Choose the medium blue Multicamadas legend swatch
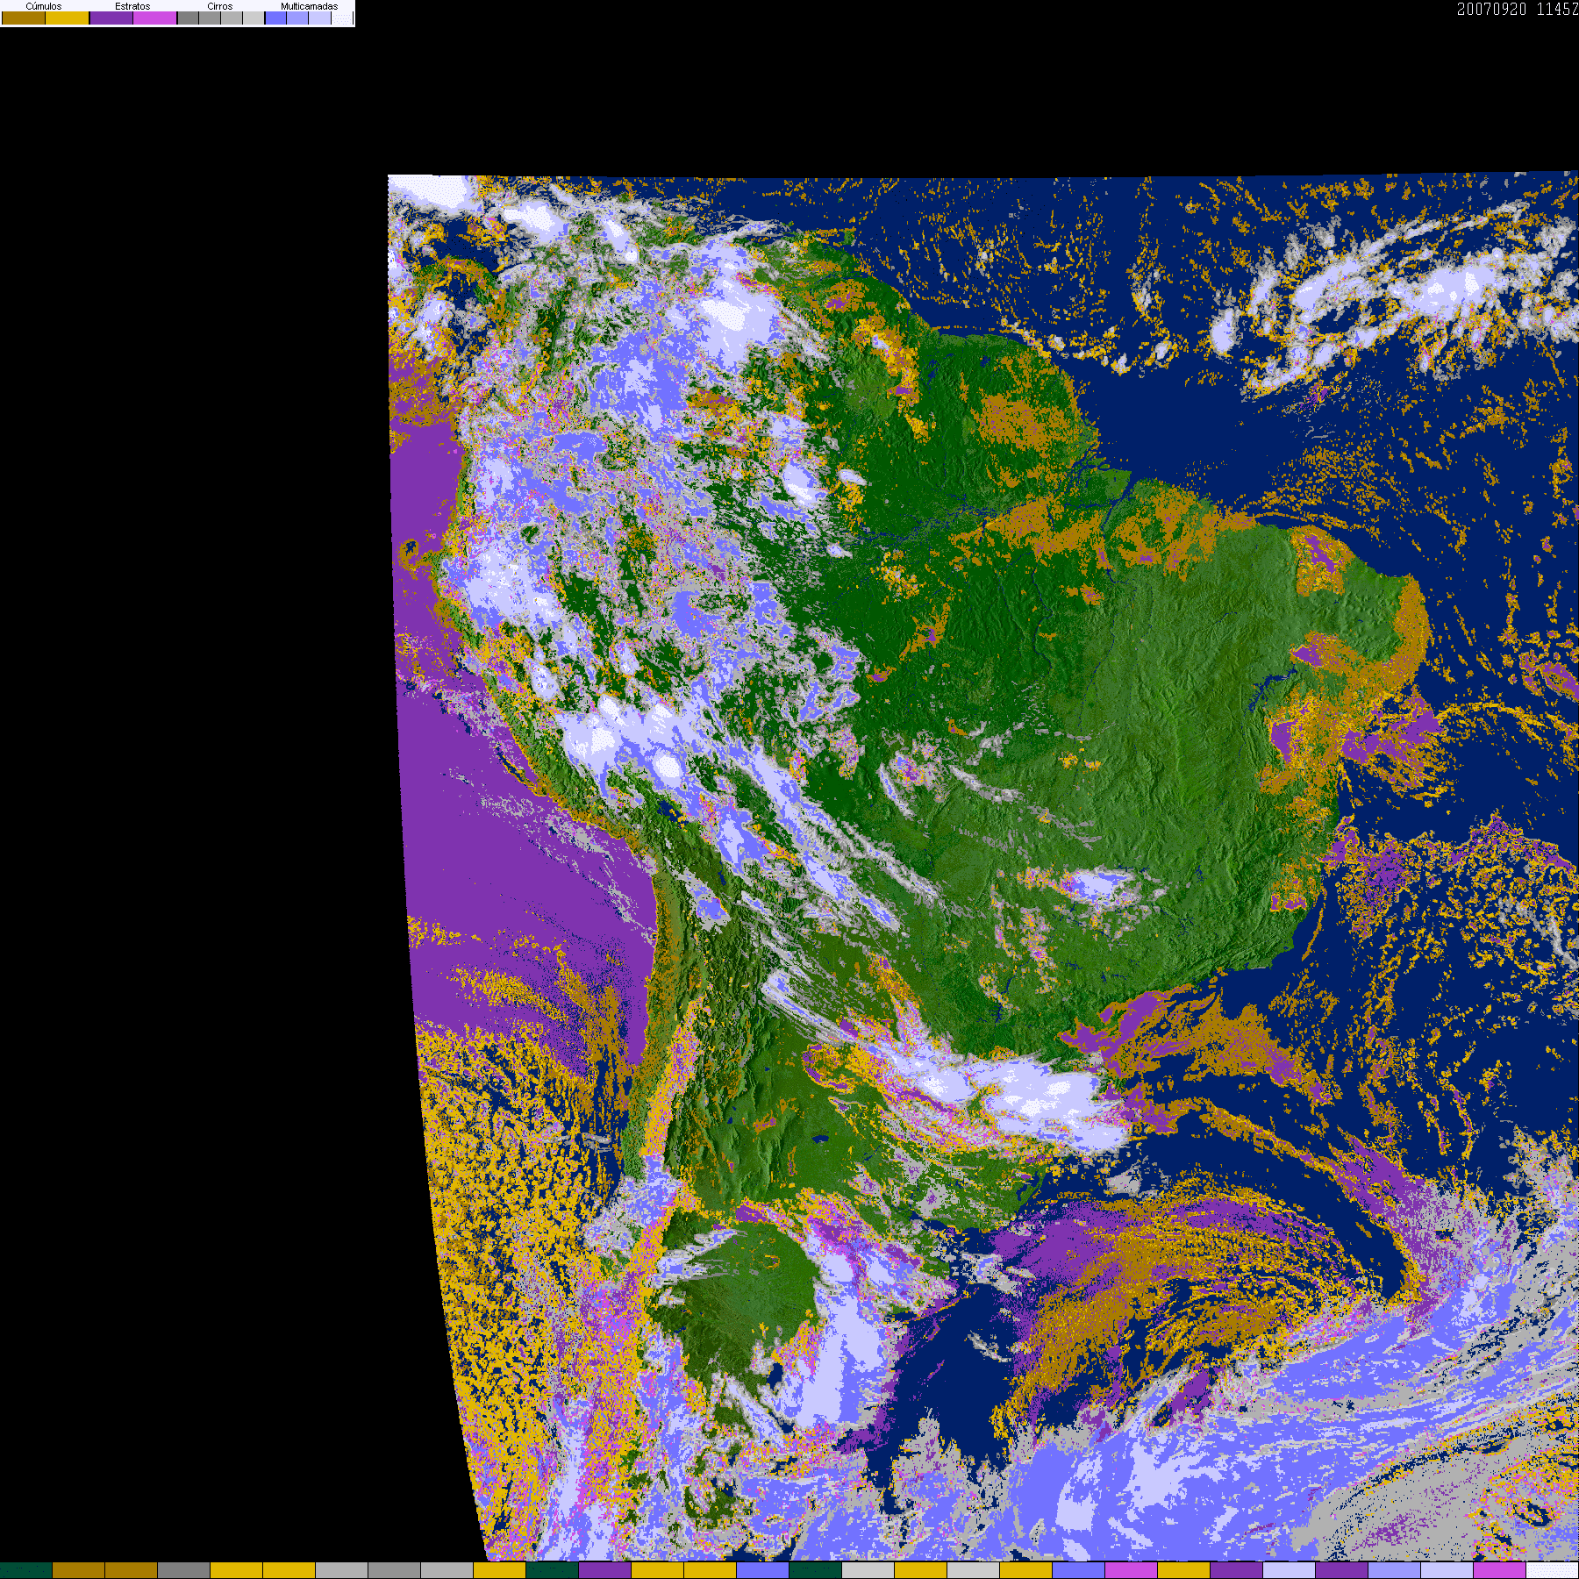The height and width of the screenshot is (1579, 1579). (x=297, y=18)
